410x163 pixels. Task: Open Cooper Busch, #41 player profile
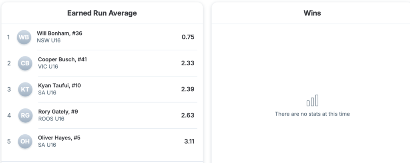coord(62,59)
